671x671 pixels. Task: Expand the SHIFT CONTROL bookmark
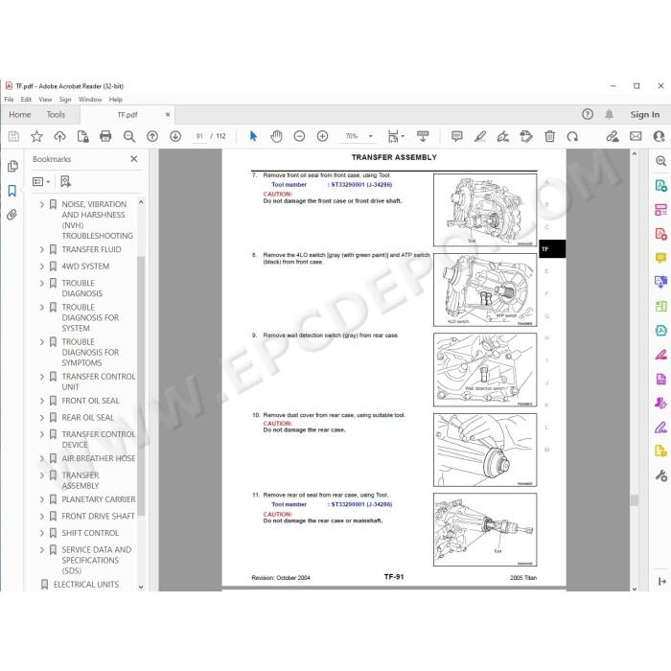42,533
